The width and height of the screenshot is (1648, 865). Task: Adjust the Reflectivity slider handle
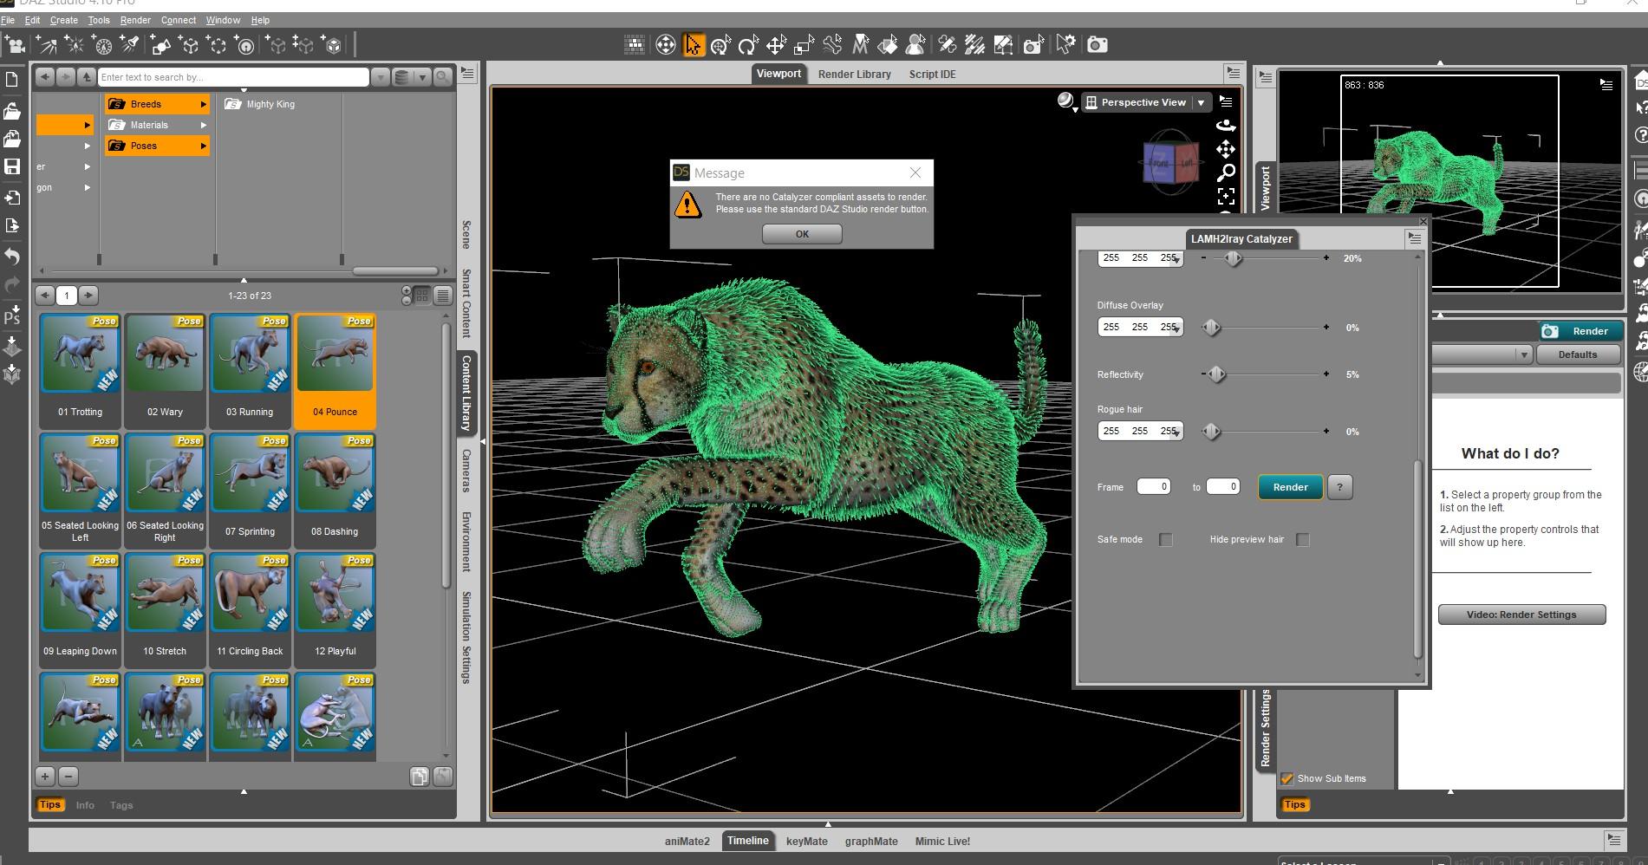[x=1216, y=374]
